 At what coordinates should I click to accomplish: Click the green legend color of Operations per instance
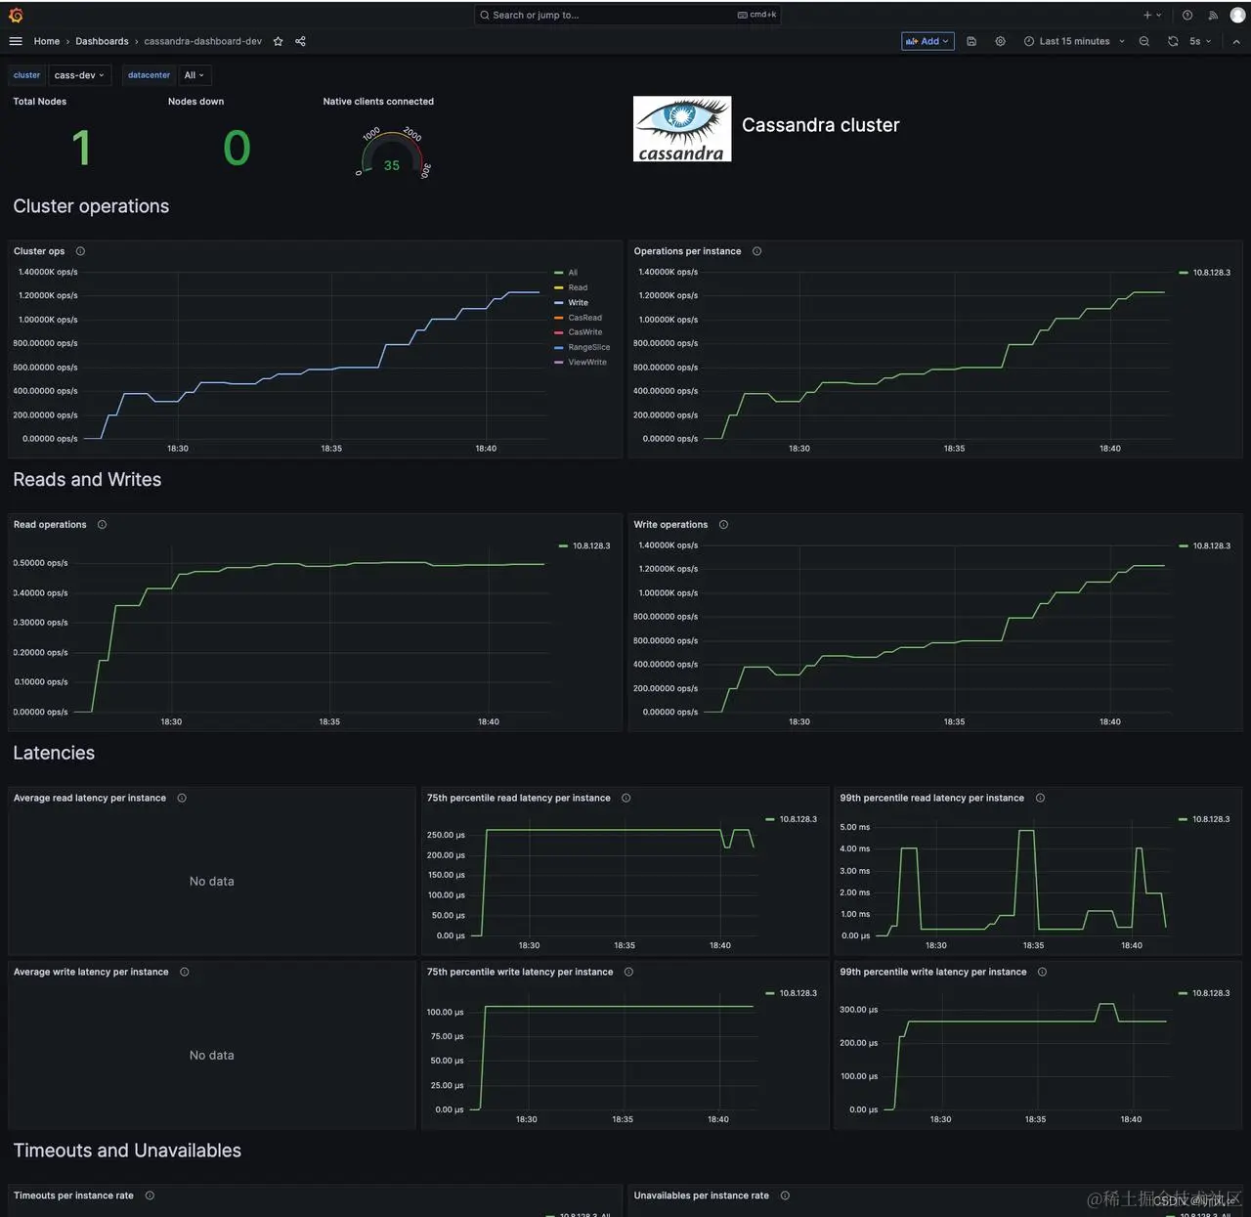pos(1184,273)
